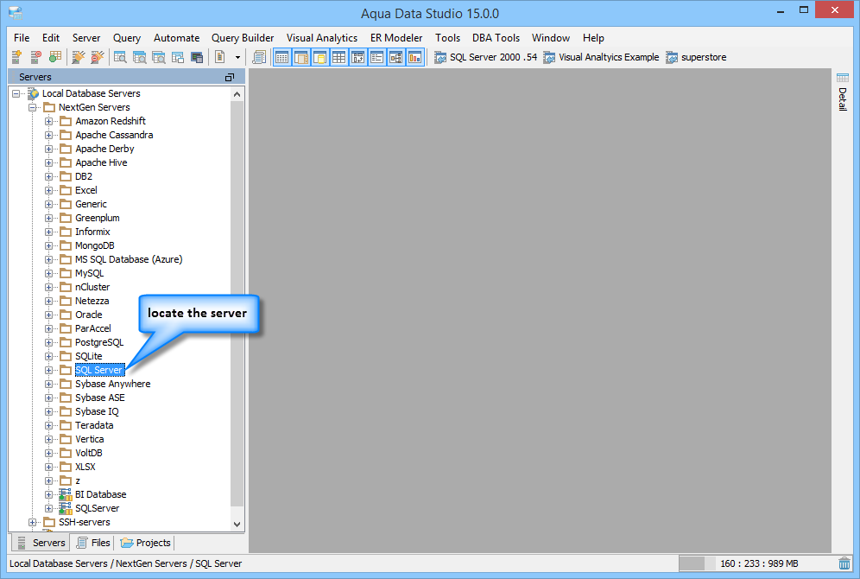Toggle the bar chart view button
Image resolution: width=860 pixels, height=579 pixels.
(415, 57)
